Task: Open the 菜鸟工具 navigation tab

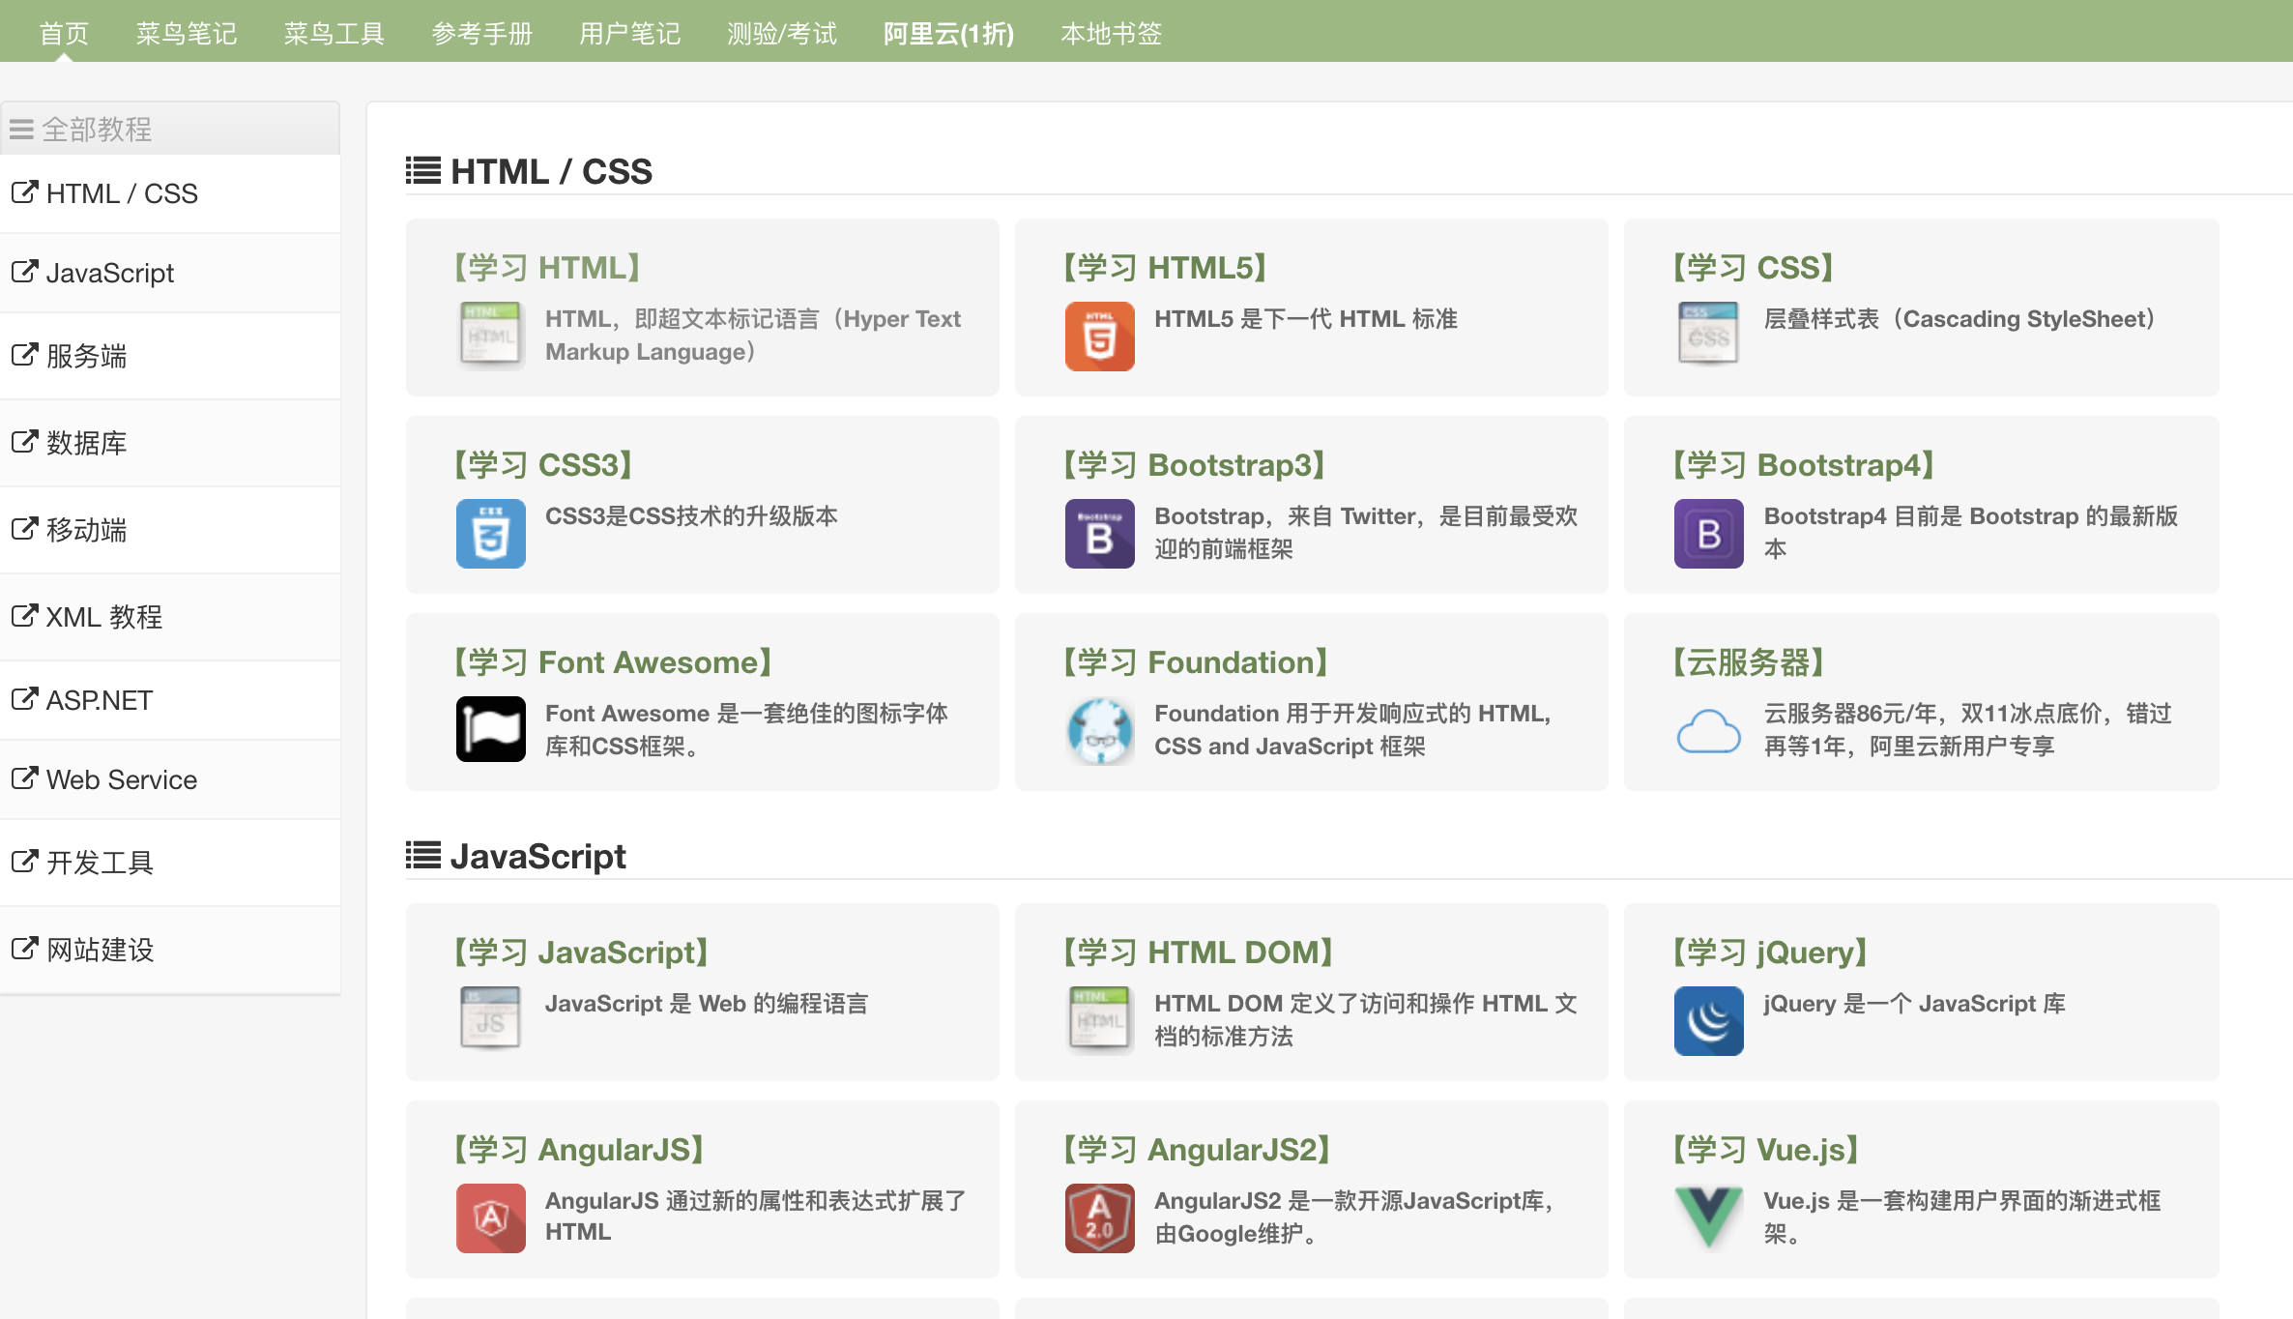Action: [x=334, y=34]
